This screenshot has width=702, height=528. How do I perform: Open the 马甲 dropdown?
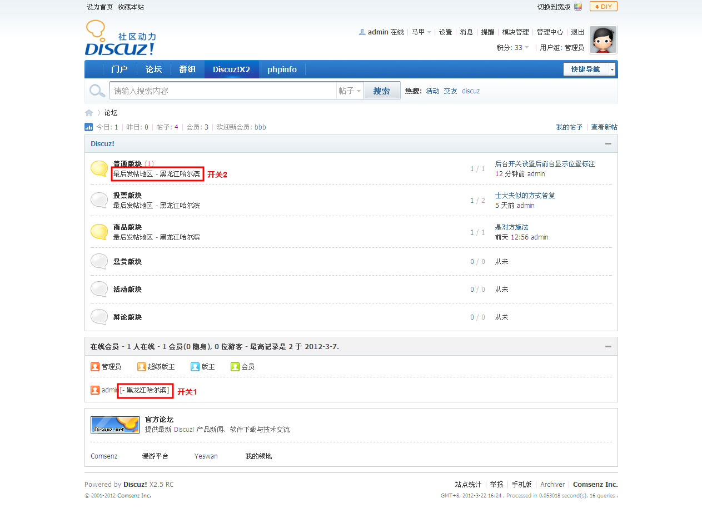(x=421, y=32)
